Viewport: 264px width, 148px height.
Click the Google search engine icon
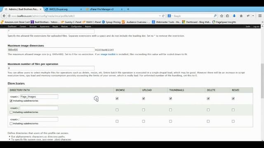(x=169, y=16)
